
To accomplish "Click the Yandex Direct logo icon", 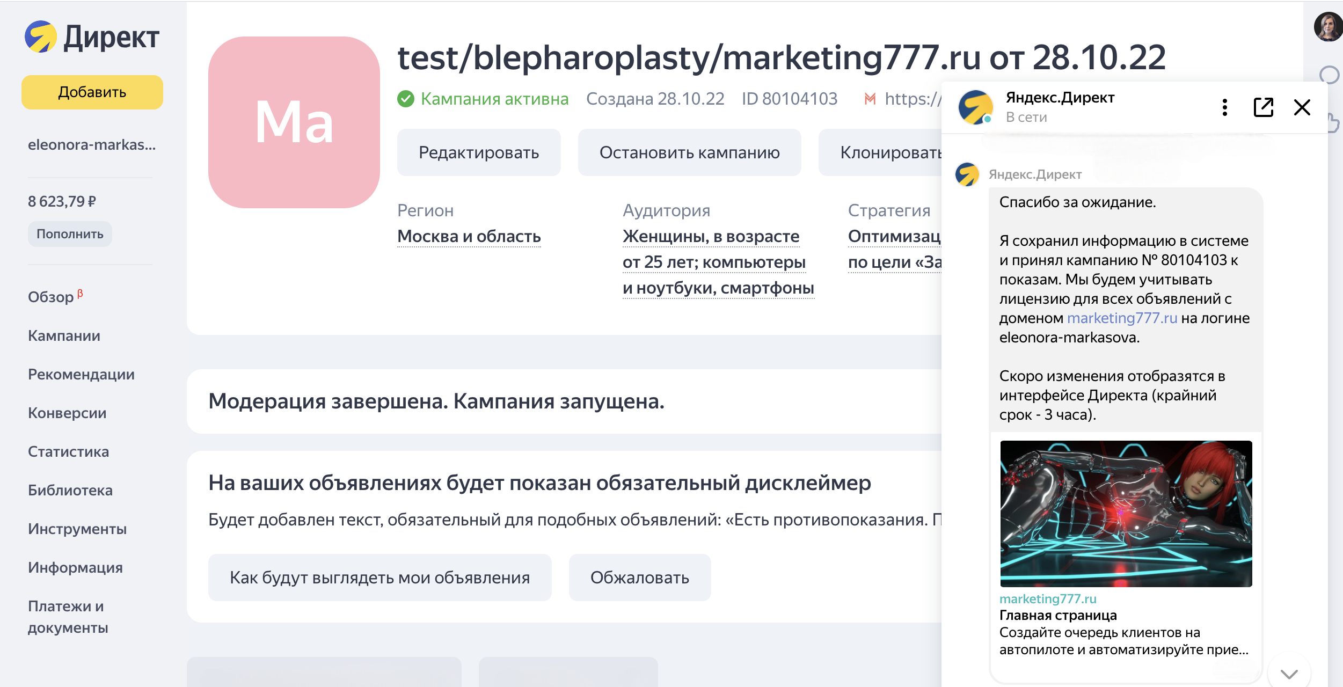I will pos(41,37).
